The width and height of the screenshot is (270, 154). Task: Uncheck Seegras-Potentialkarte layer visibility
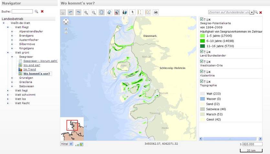(202, 19)
